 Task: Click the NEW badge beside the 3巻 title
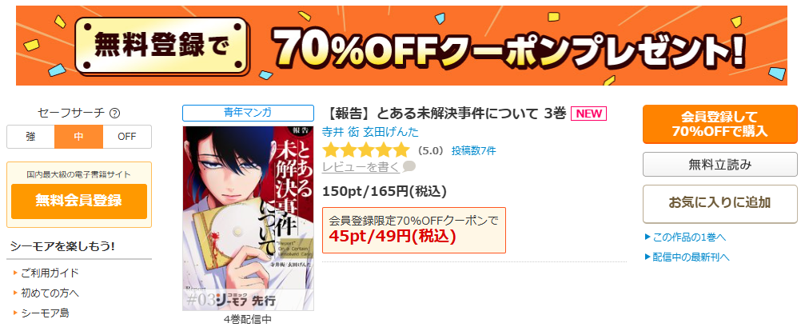click(588, 114)
